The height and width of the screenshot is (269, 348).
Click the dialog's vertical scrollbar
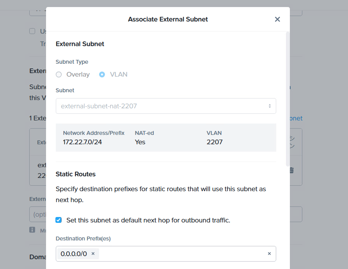(x=288, y=98)
